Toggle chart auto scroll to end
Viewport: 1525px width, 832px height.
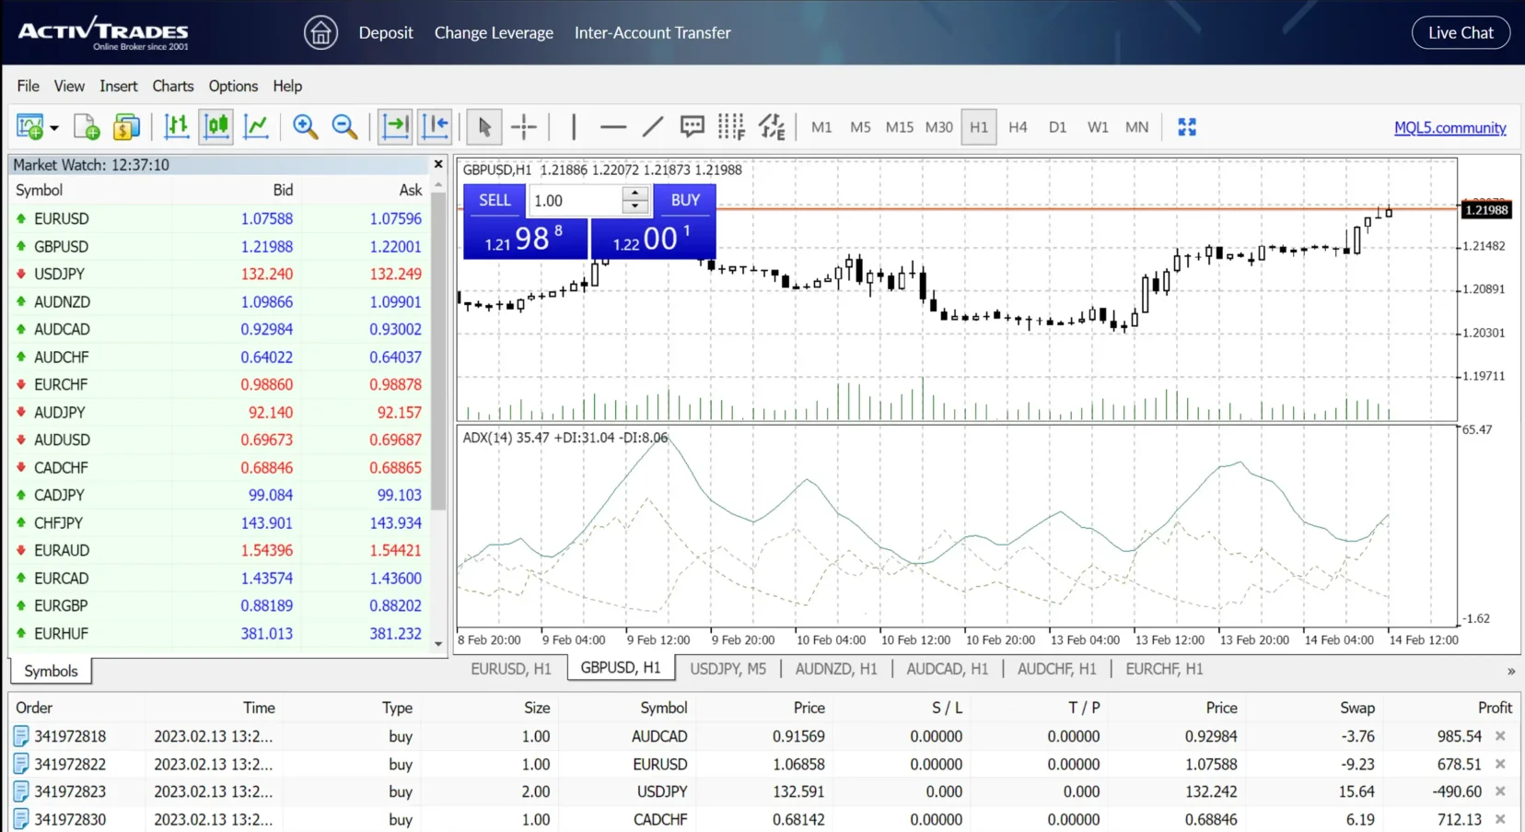(395, 127)
